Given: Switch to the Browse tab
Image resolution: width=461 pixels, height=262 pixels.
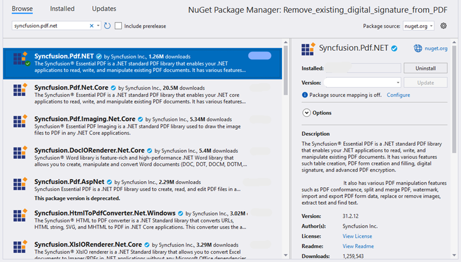Looking at the screenshot, I should coord(22,9).
